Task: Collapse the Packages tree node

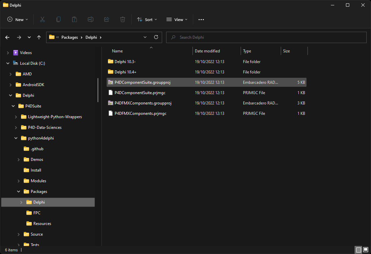Action: 18,191
